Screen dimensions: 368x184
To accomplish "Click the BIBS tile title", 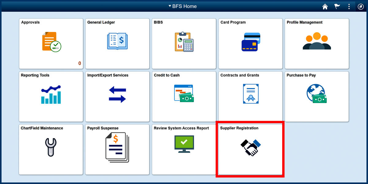I will point(158,22).
